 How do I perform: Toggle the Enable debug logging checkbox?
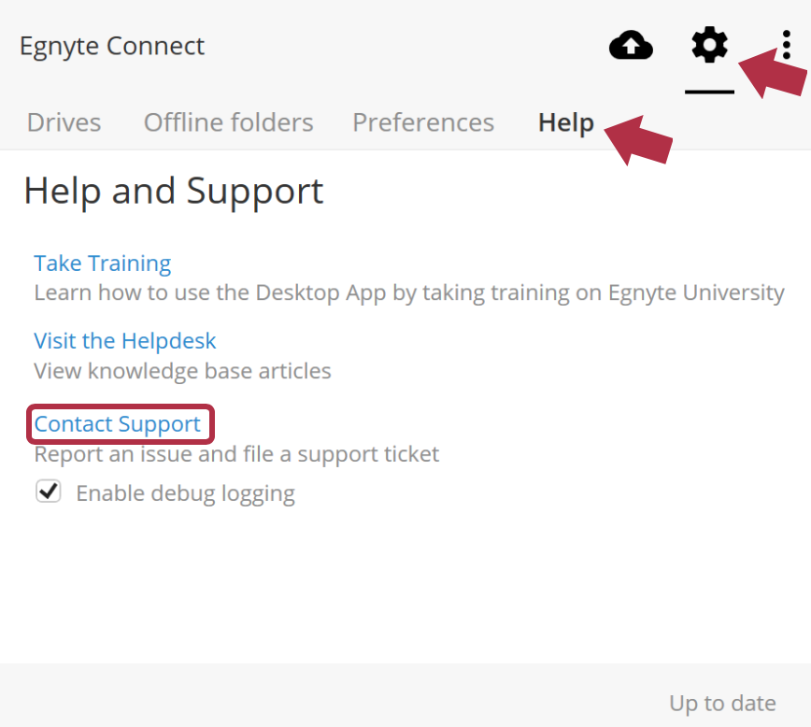click(48, 491)
